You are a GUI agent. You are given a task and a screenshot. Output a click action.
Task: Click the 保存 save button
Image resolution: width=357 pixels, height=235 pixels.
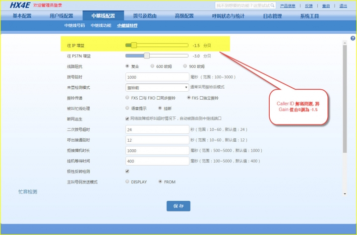coord(178,206)
